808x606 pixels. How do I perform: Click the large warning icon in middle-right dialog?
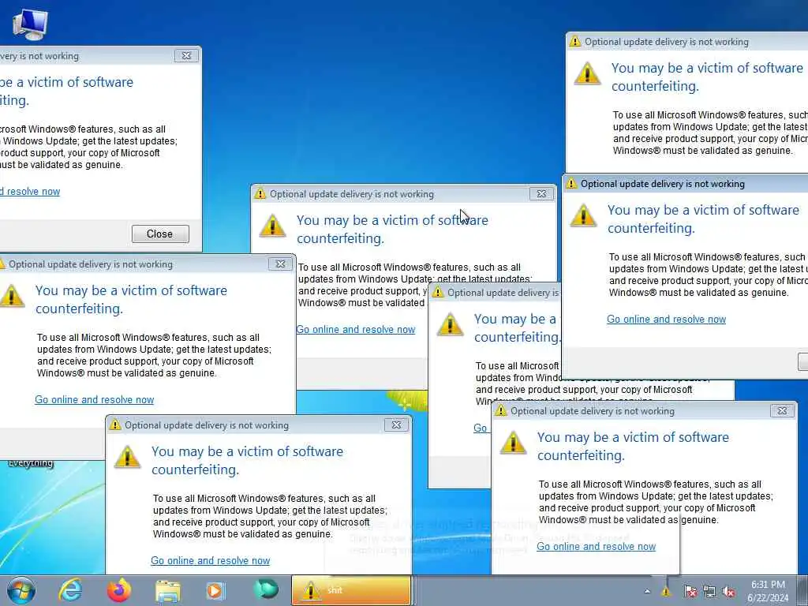[583, 215]
